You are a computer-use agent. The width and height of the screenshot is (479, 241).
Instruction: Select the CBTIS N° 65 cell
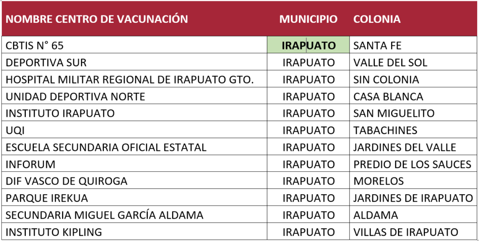click(x=35, y=45)
